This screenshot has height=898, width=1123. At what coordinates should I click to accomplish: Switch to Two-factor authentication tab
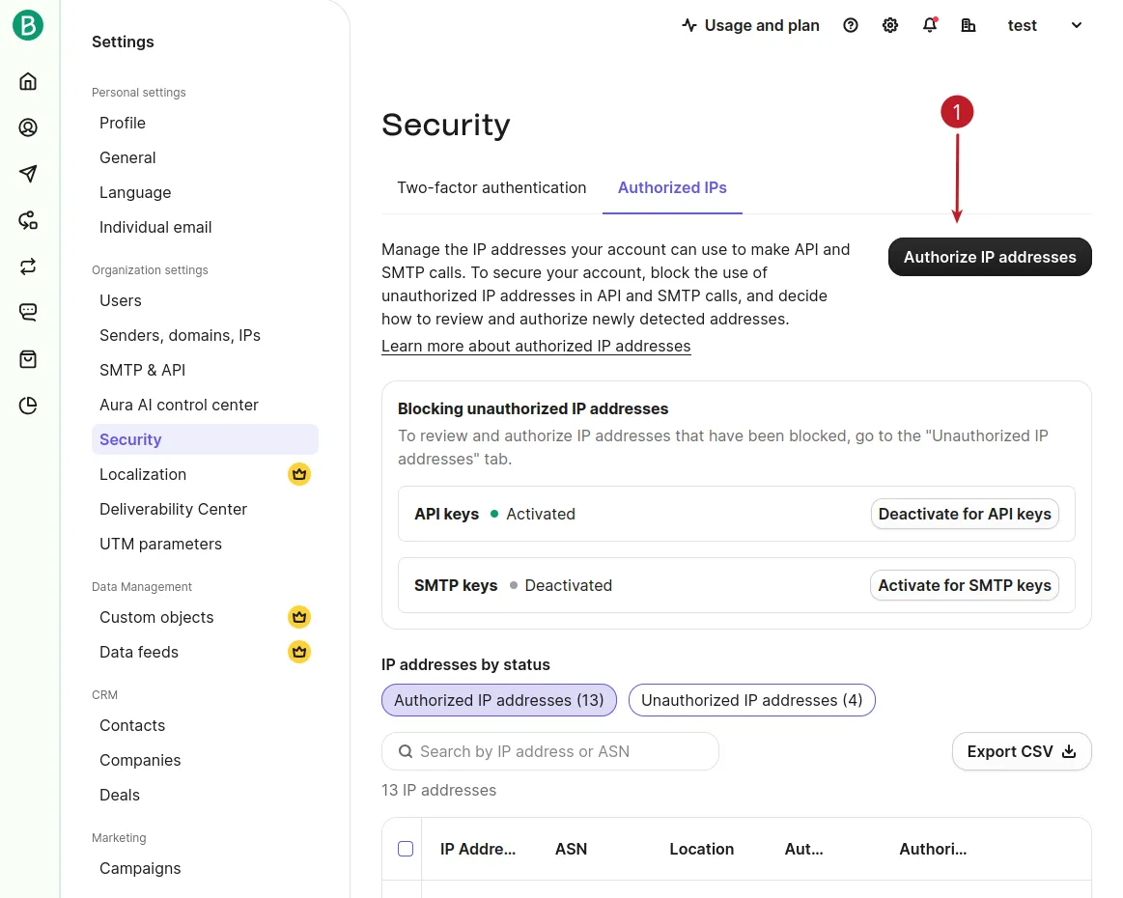[491, 187]
